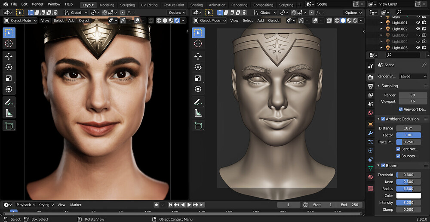Uncheck the Ambient Occlusion checkbox

tap(383, 119)
